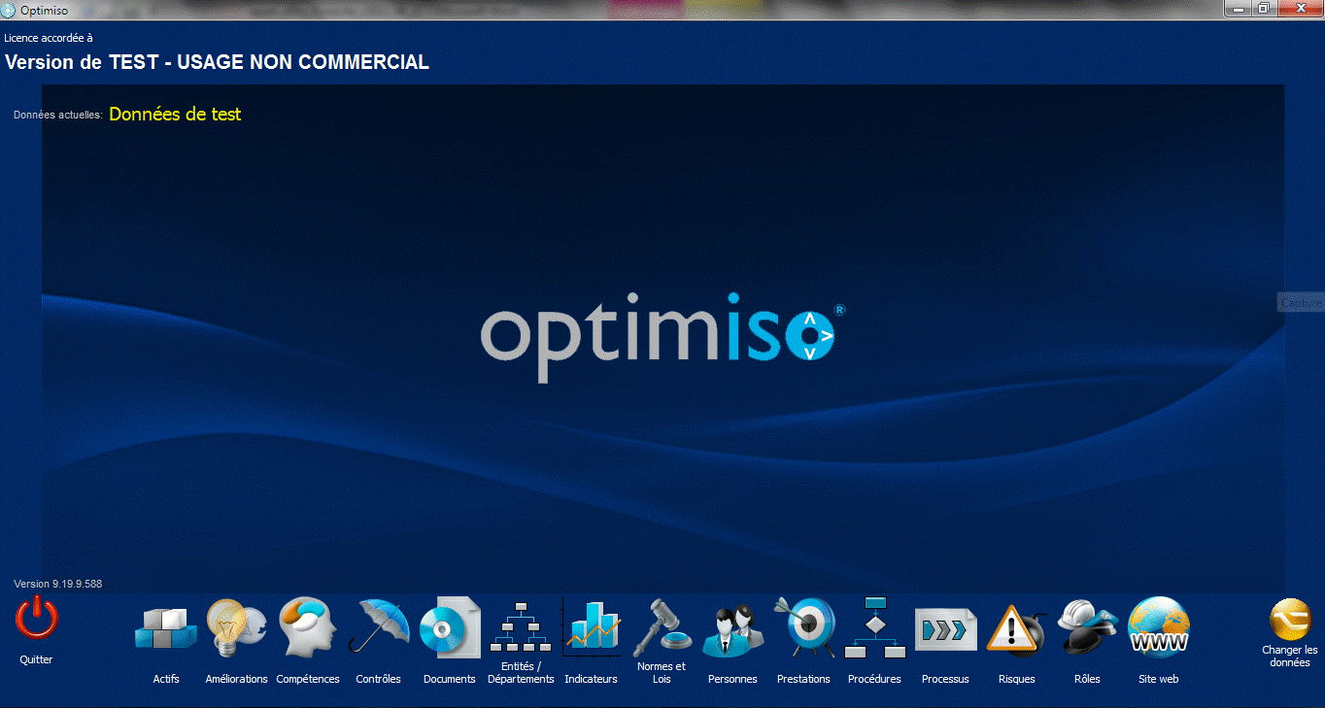Click the Licence accordée à text

tap(49, 39)
